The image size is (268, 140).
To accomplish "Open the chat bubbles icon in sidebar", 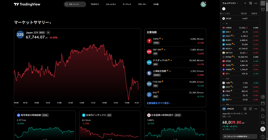I will tap(263, 122).
